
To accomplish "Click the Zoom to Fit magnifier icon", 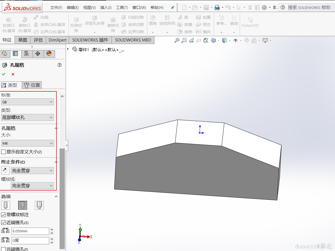I will click(177, 41).
